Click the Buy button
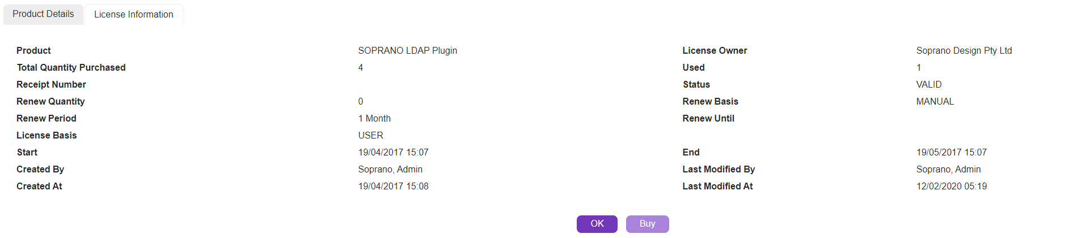The width and height of the screenshot is (1069, 238). (x=647, y=224)
